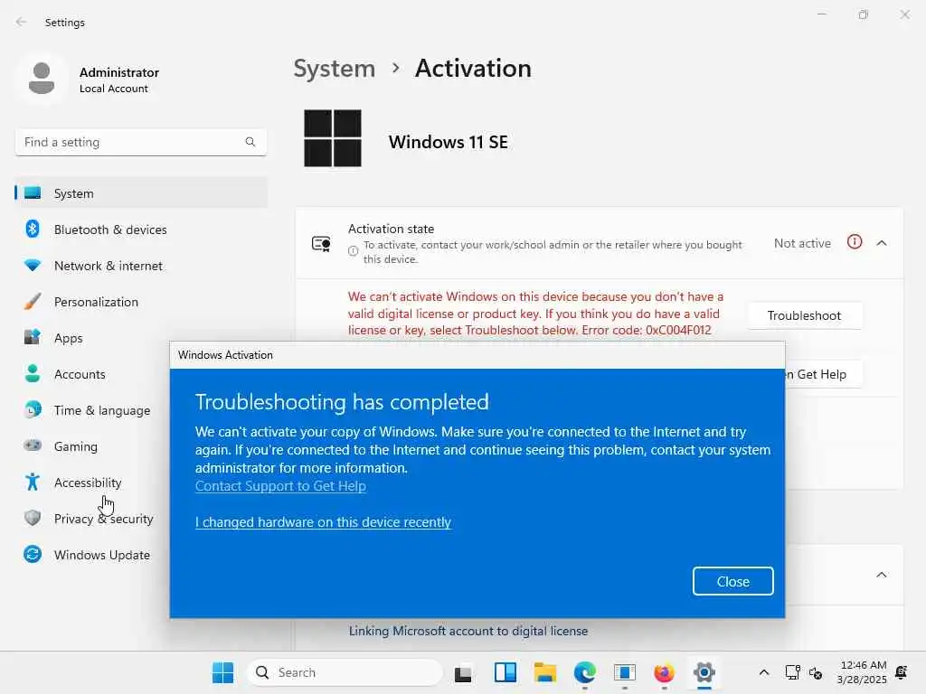
Task: Click the muted volume tray icon
Action: 816,672
